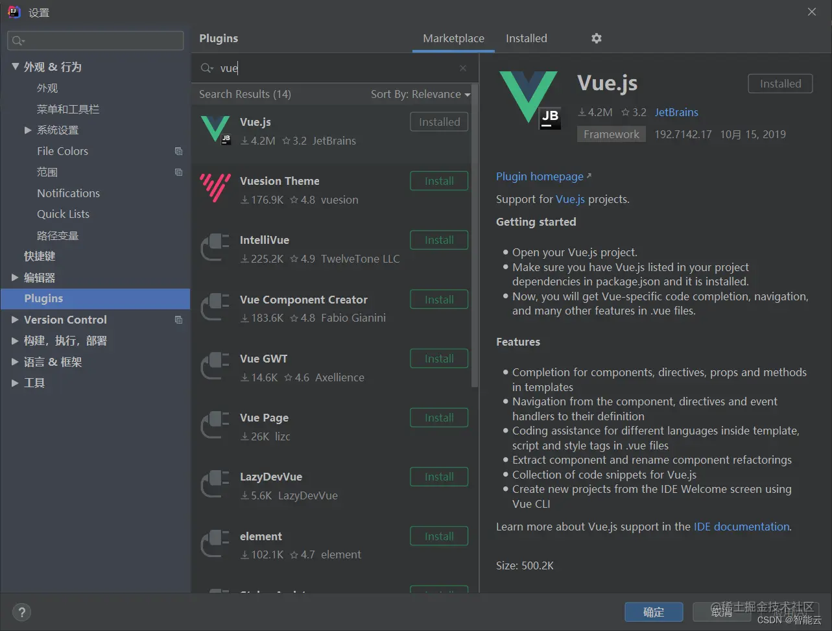This screenshot has height=631, width=832.
Task: Open the Plugin homepage link
Action: [540, 176]
